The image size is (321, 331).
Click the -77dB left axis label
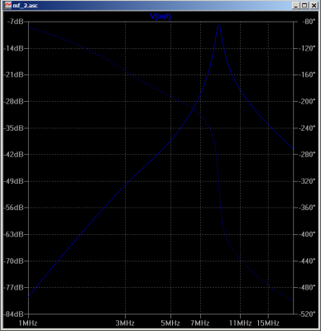pos(14,287)
